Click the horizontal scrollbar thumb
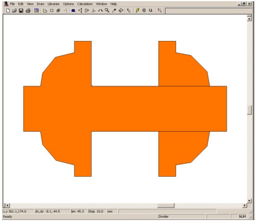Image resolution: width=256 pixels, height=222 pixels. (166, 205)
